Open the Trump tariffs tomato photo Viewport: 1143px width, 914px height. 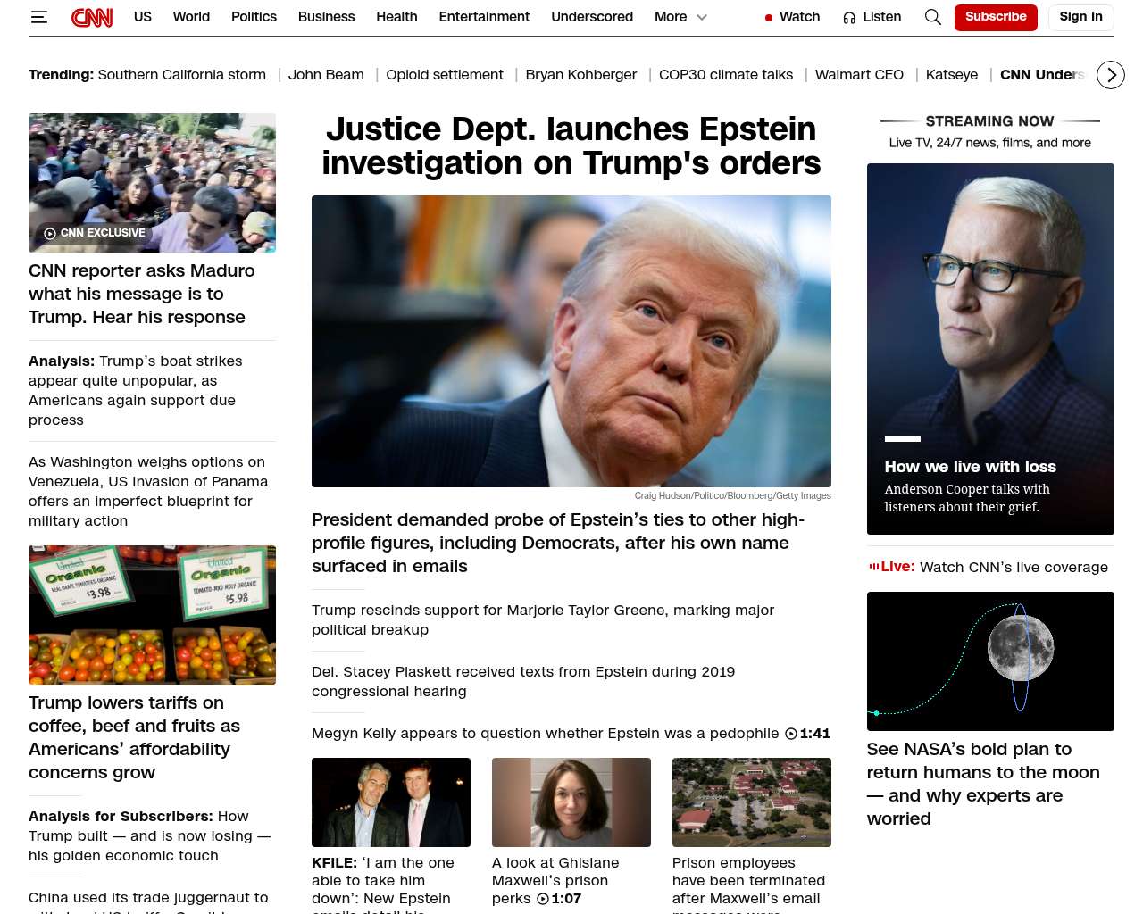152,615
